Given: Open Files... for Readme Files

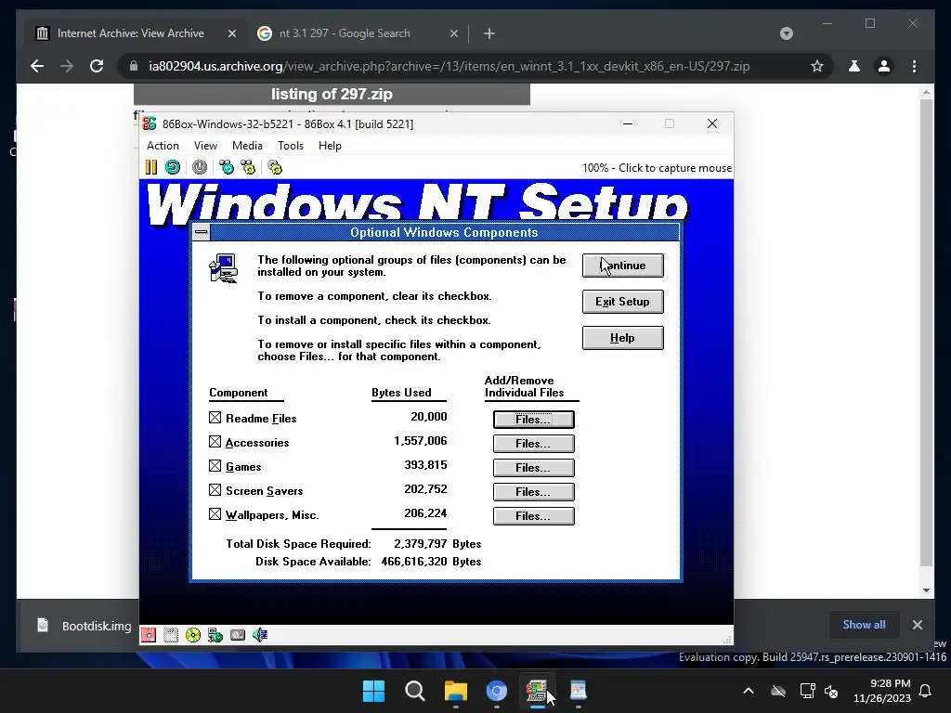Looking at the screenshot, I should point(534,420).
